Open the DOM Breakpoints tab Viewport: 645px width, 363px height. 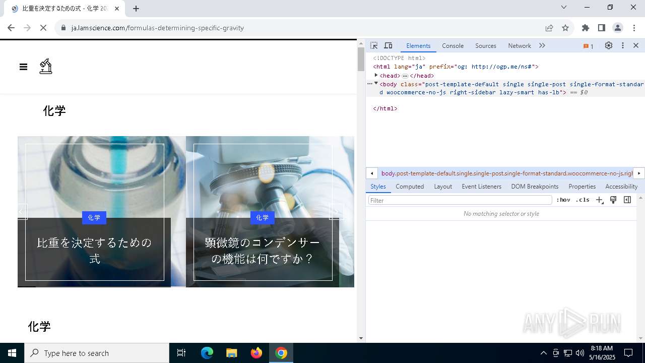point(535,186)
